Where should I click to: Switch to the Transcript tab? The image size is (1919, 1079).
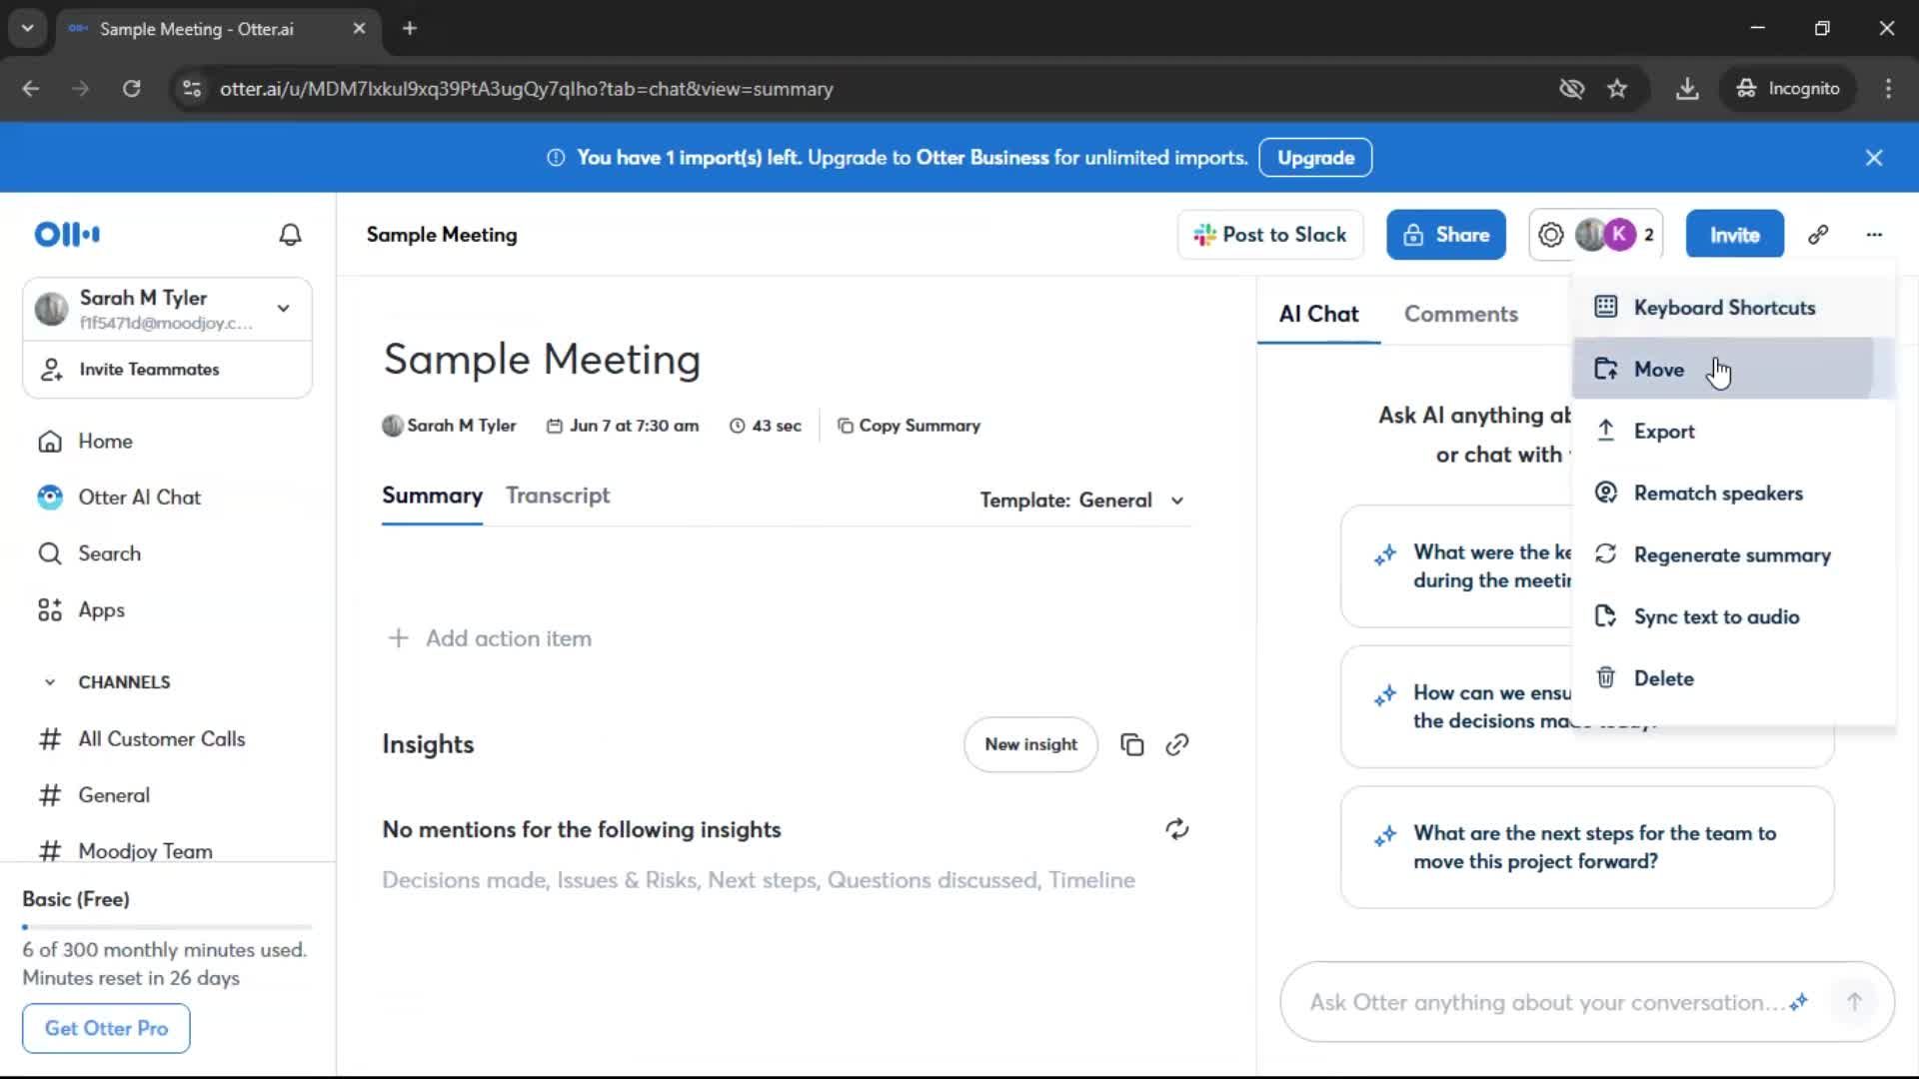[x=558, y=496]
